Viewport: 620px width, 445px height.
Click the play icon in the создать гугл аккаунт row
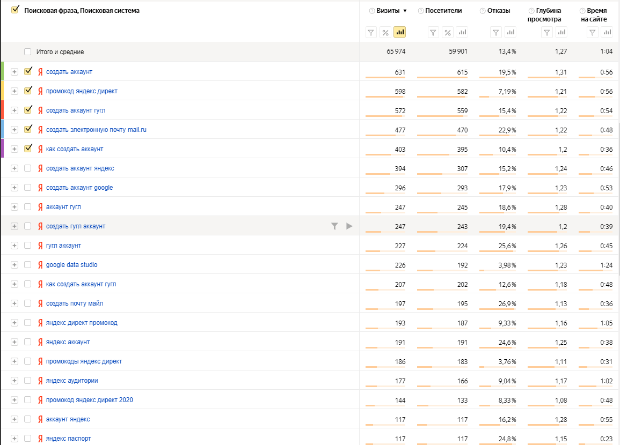pos(349,226)
